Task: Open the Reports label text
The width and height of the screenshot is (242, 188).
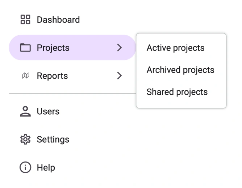Action: [x=52, y=76]
